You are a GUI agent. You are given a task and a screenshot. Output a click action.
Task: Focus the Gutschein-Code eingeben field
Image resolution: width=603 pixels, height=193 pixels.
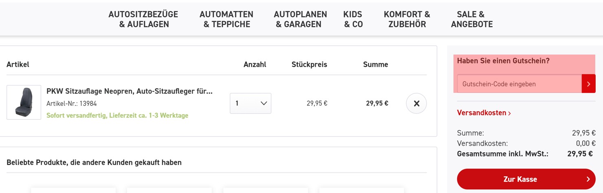[x=519, y=84]
